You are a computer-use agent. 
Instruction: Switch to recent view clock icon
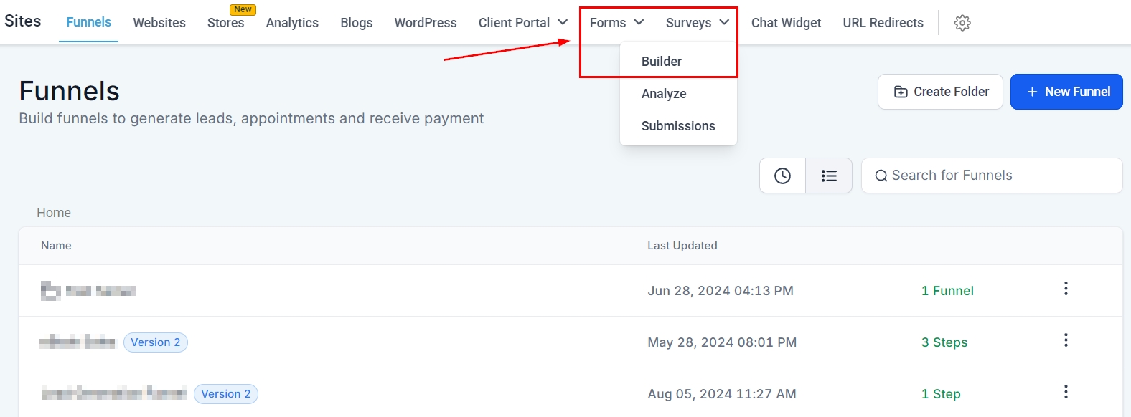point(782,176)
